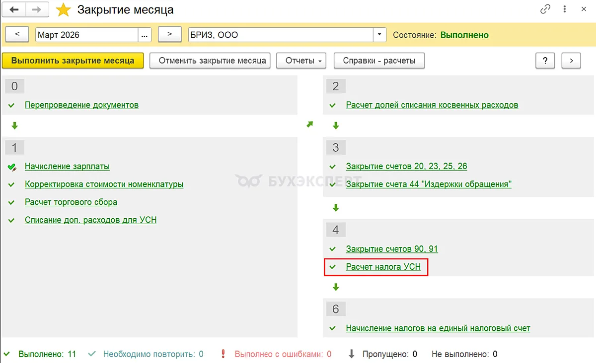Open Закрытие счетов 90, 91 link
The width and height of the screenshot is (596, 363).
[x=392, y=249]
